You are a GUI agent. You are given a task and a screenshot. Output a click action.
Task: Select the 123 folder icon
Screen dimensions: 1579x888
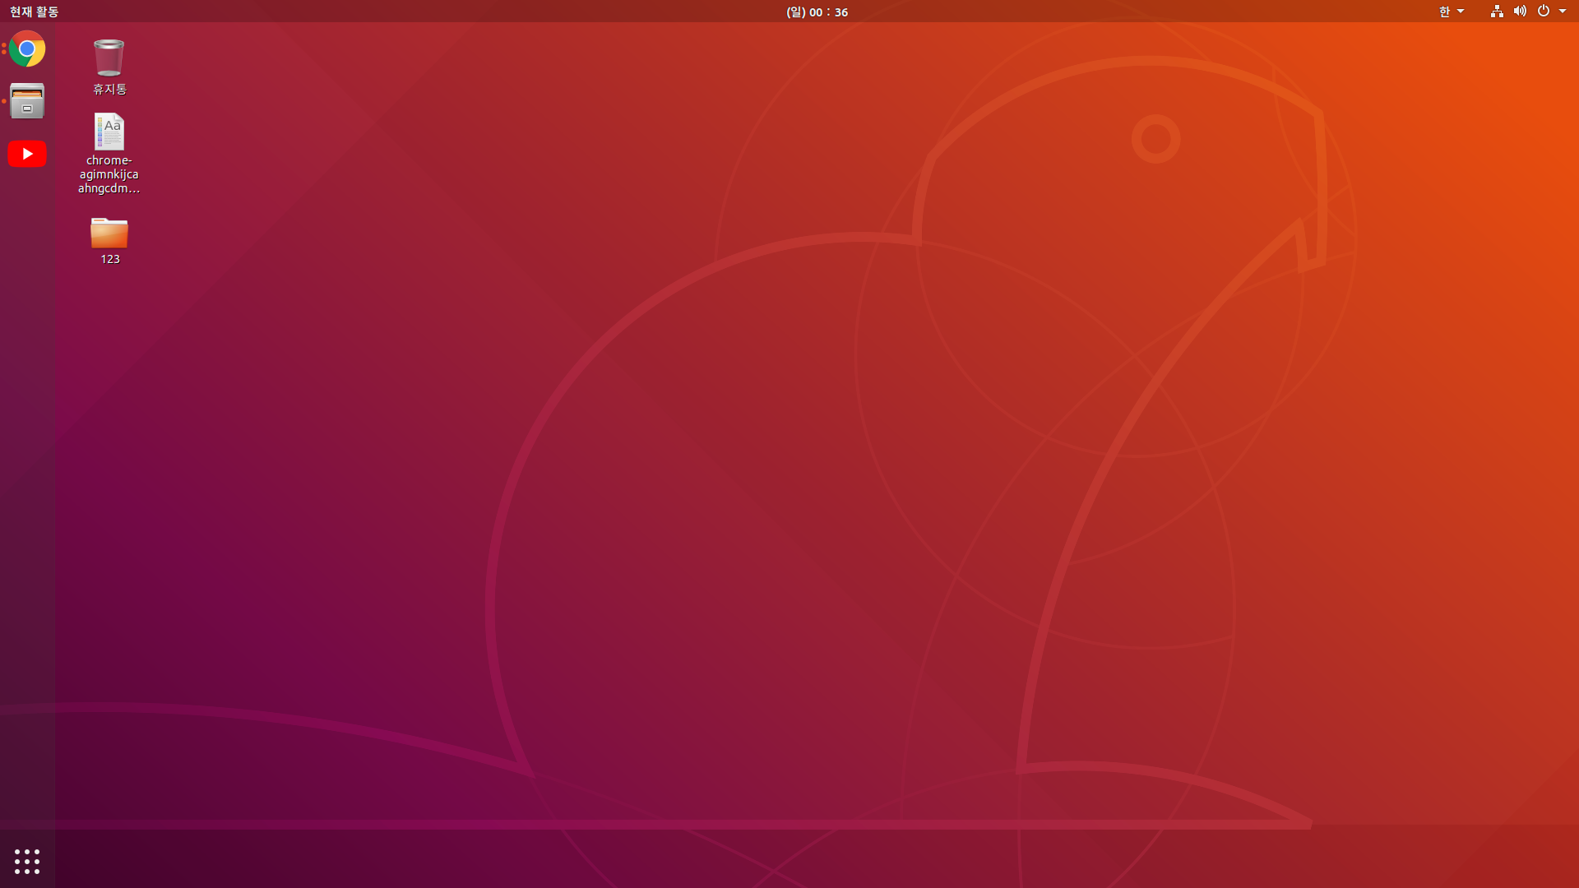[x=109, y=233]
